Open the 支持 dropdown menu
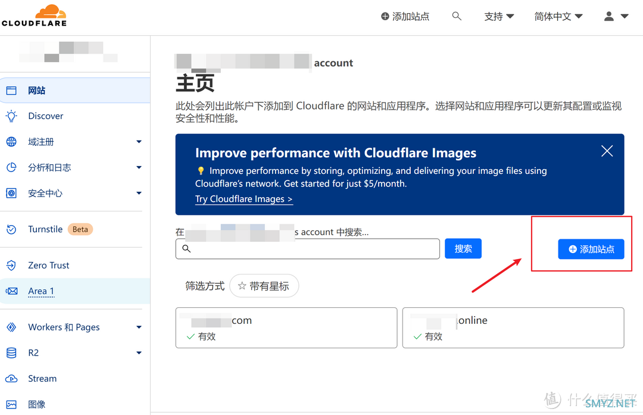 point(499,17)
